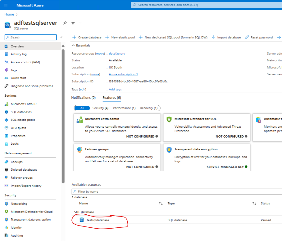Open Failover groups in sidebar
Image resolution: width=282 pixels, height=241 pixels.
pos(21,178)
